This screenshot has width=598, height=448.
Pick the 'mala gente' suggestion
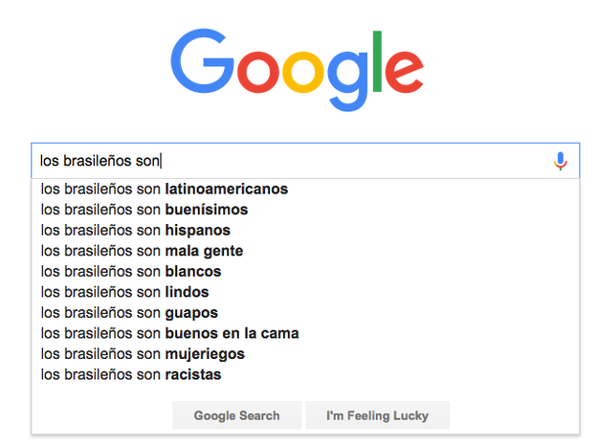click(x=305, y=251)
